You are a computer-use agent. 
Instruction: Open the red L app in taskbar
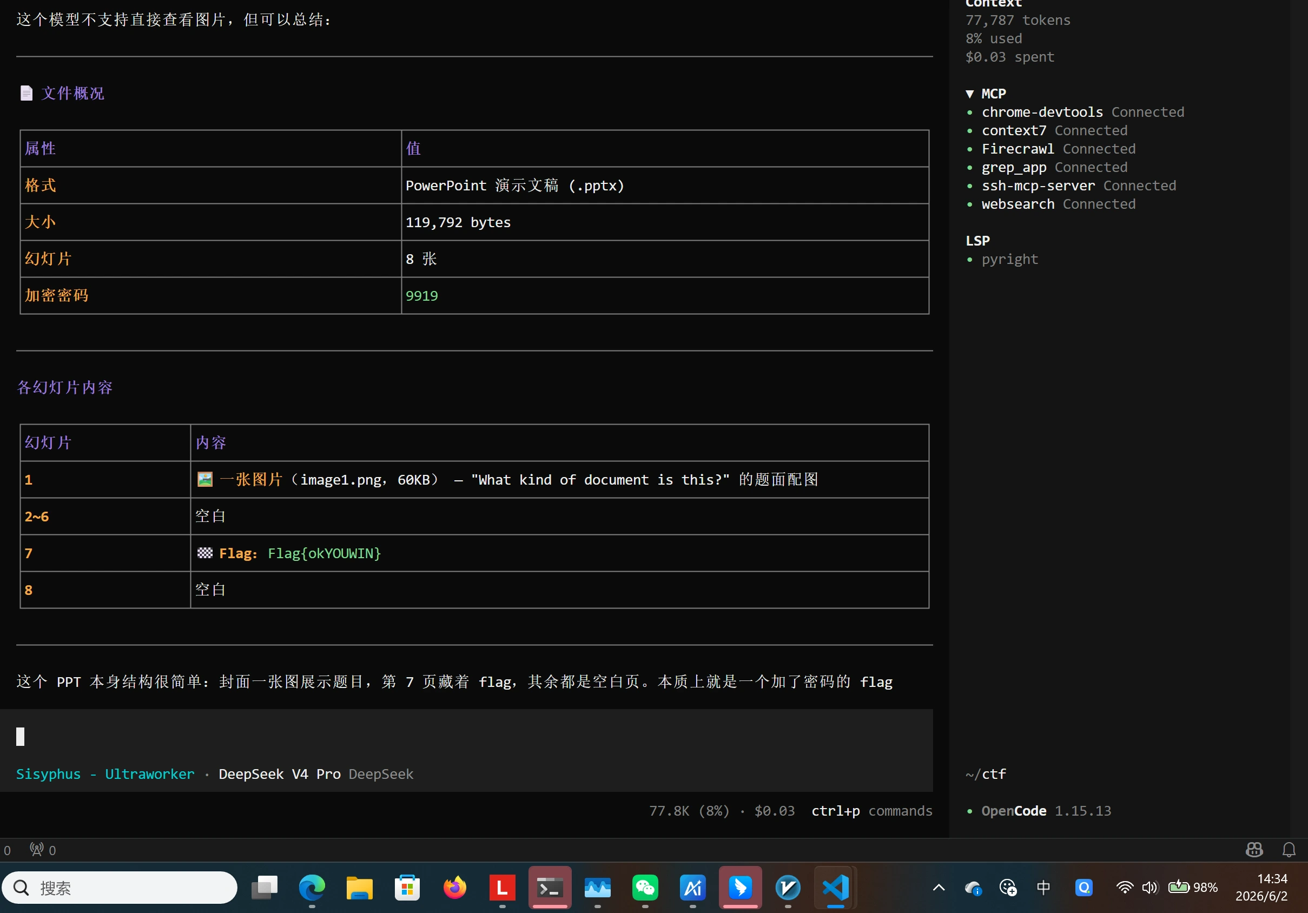pos(502,888)
